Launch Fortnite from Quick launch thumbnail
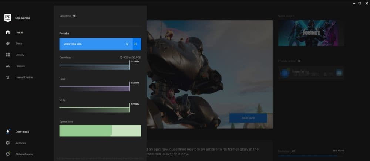 pyautogui.click(x=311, y=33)
